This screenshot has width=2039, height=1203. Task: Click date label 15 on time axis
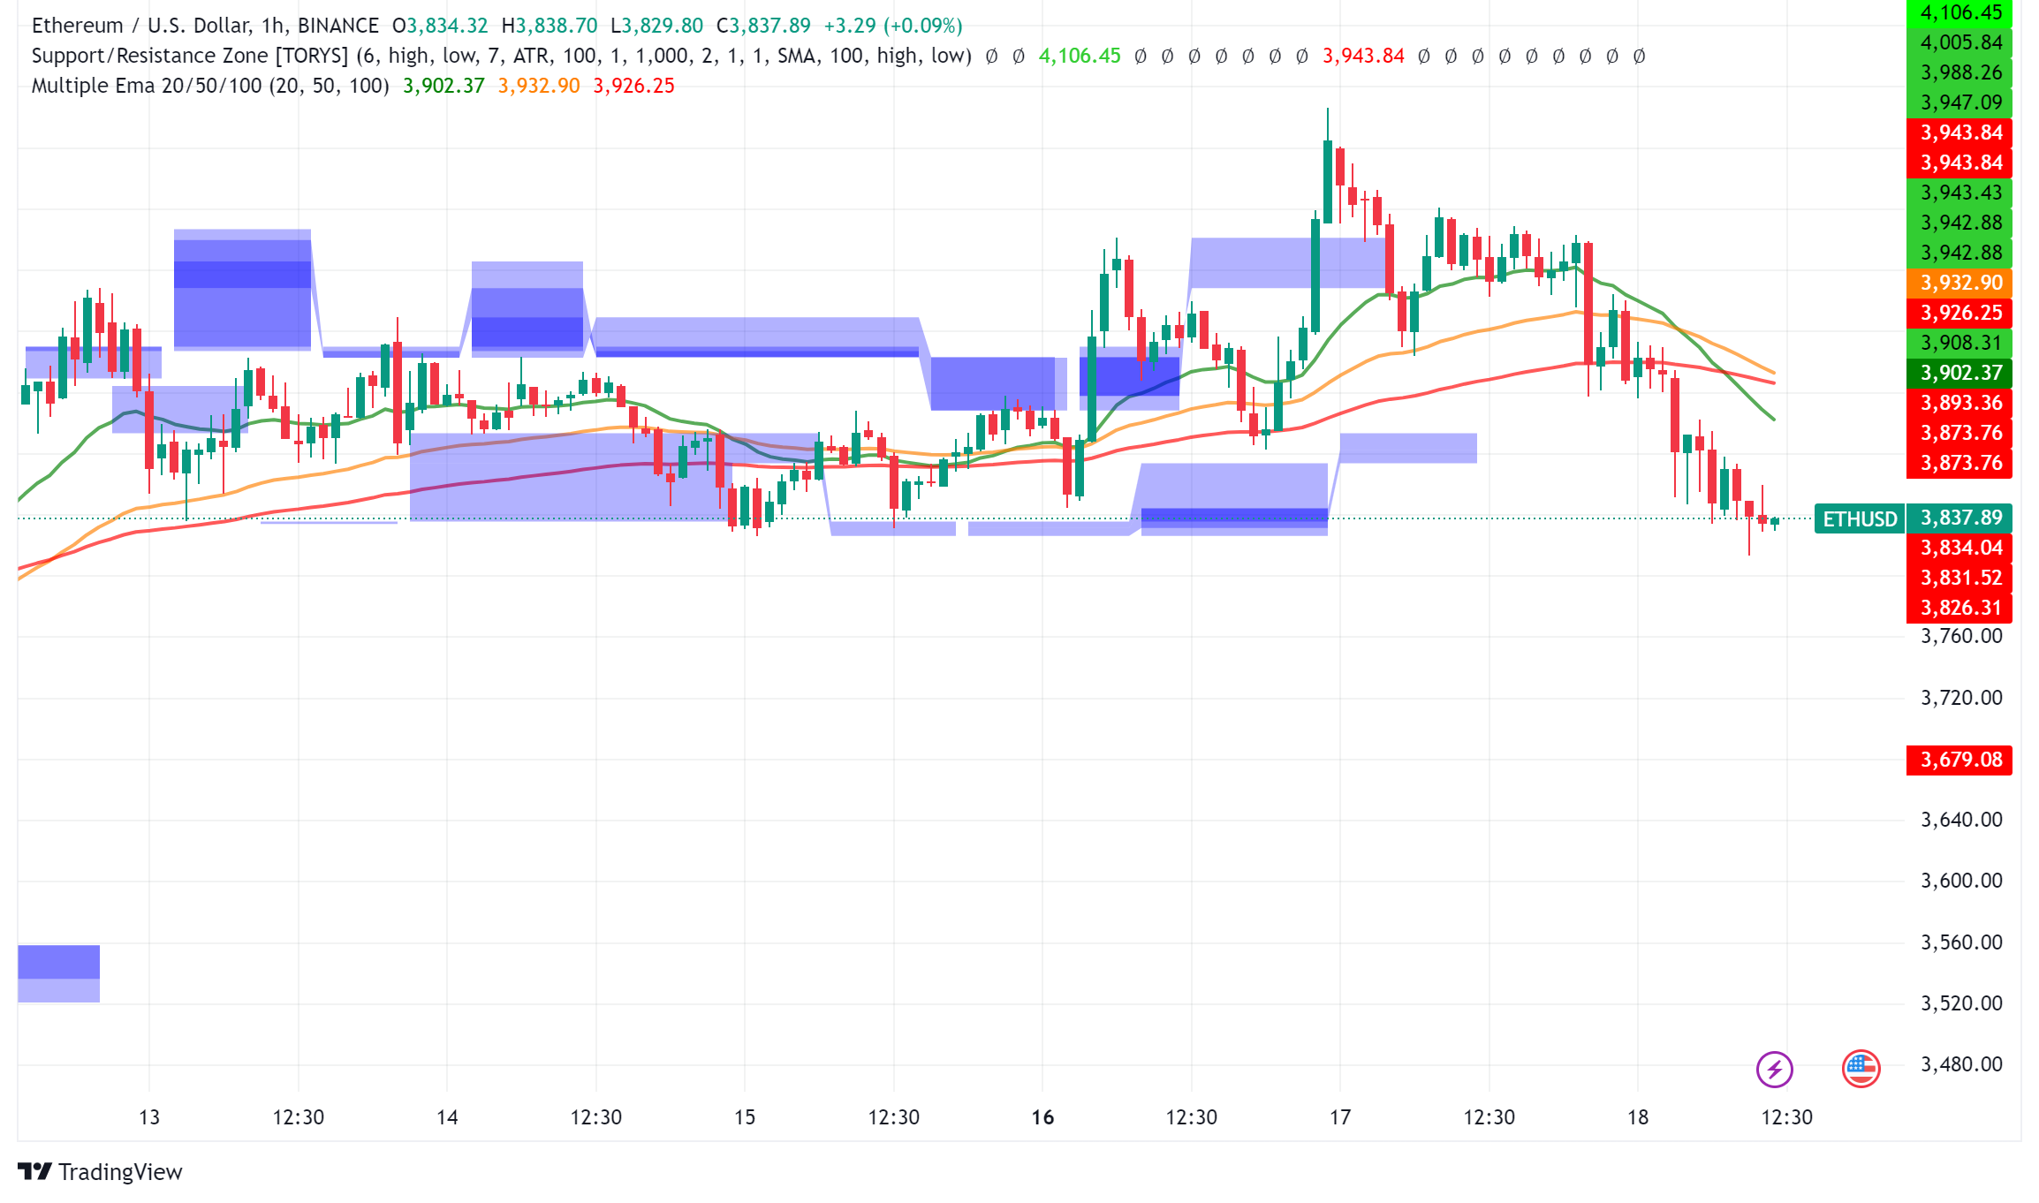click(x=745, y=1117)
